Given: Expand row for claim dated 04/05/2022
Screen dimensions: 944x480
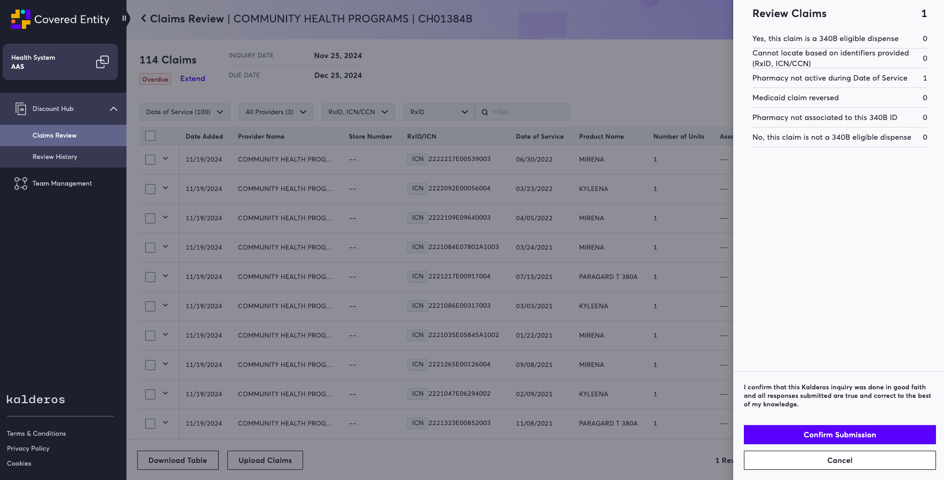Looking at the screenshot, I should (x=165, y=217).
